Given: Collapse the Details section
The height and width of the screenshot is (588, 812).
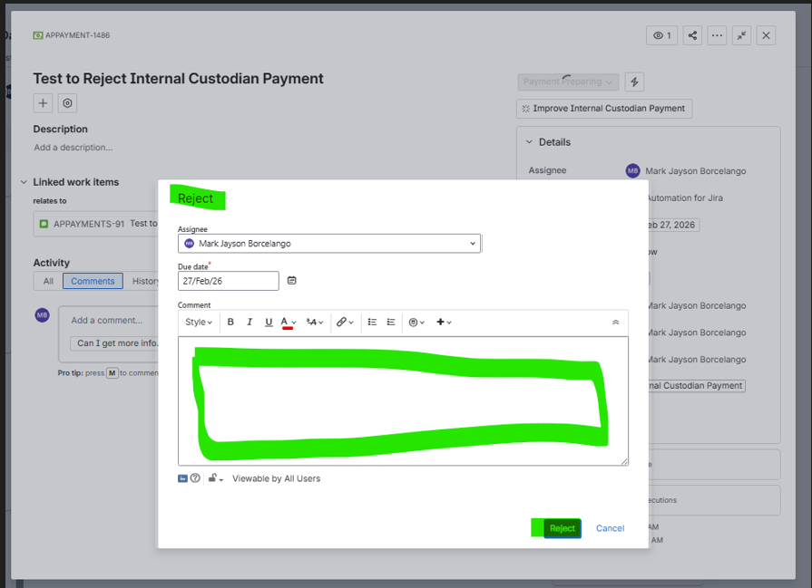Looking at the screenshot, I should click(x=529, y=141).
